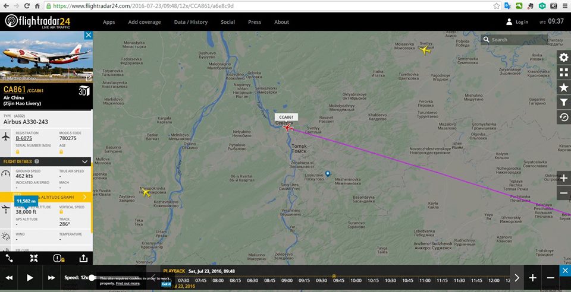Open the 3D view of flight
The height and width of the screenshot is (292, 571).
[x=84, y=91]
